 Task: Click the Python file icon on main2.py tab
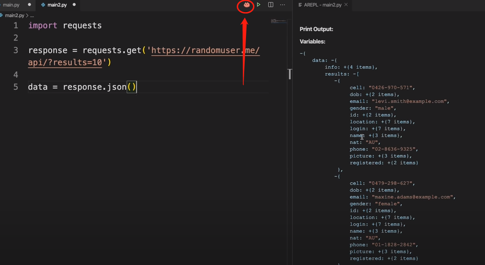43,5
